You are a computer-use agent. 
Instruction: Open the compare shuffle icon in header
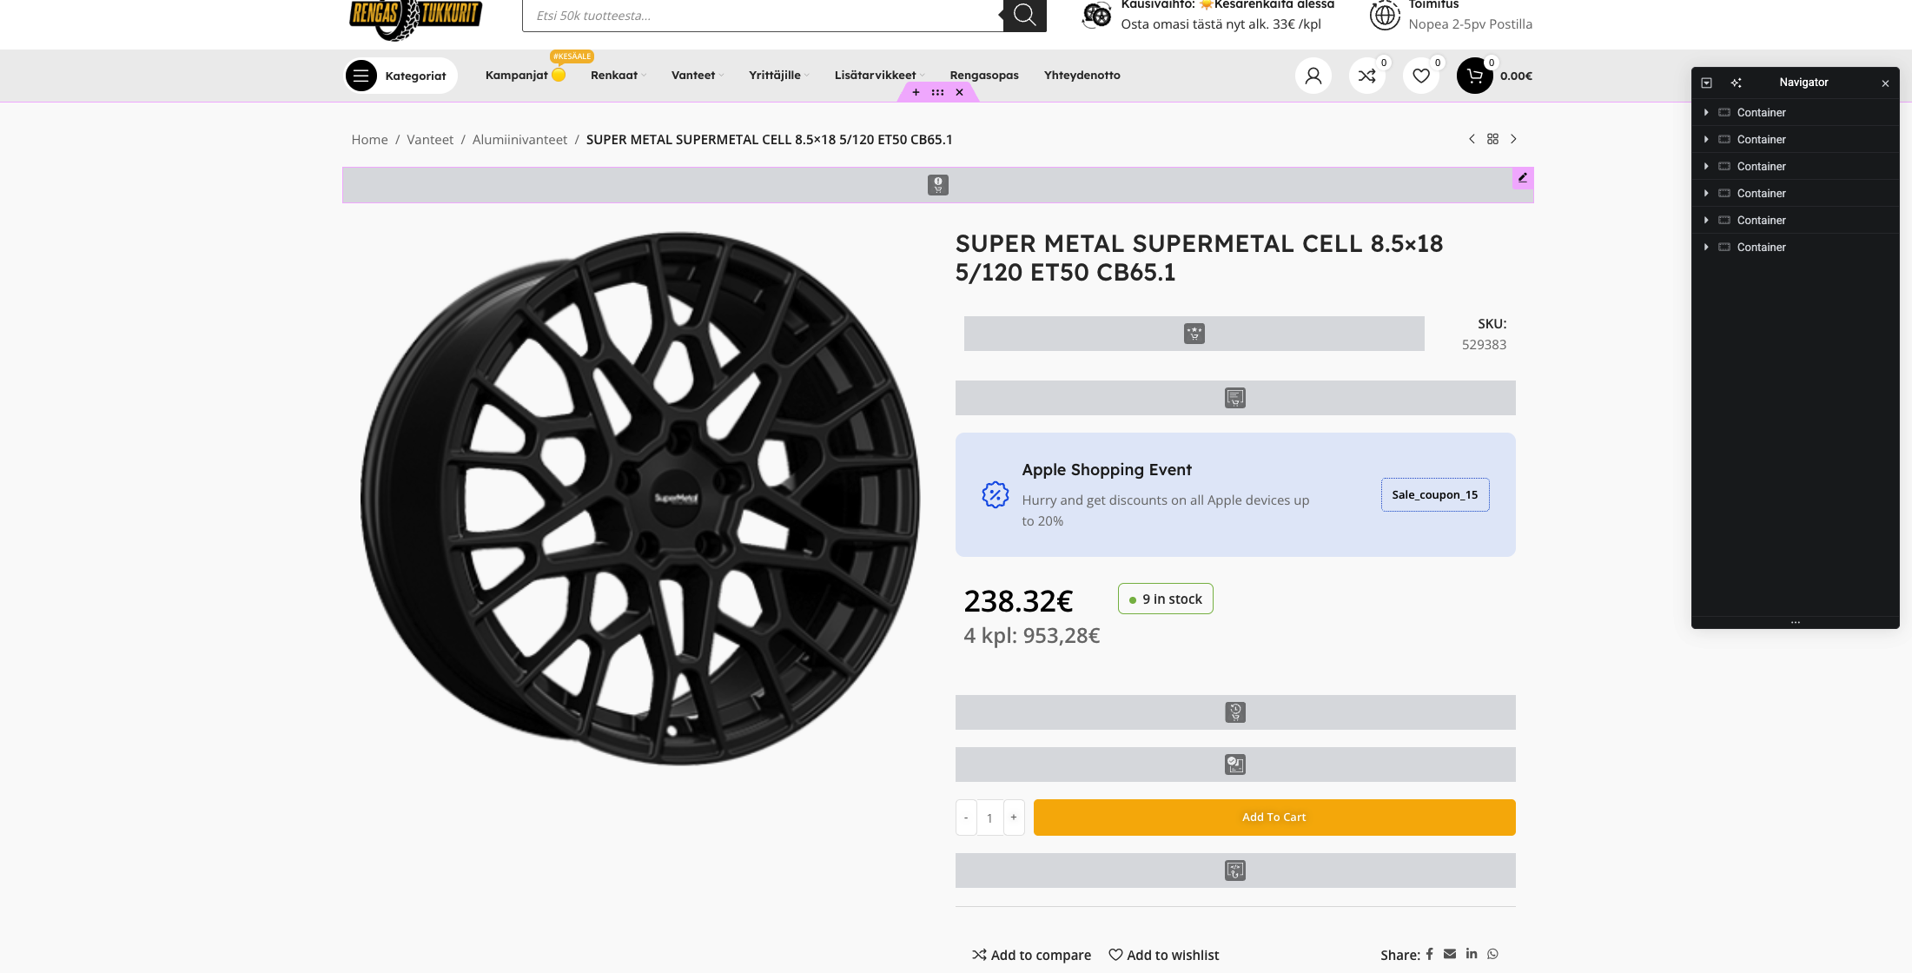1367,76
